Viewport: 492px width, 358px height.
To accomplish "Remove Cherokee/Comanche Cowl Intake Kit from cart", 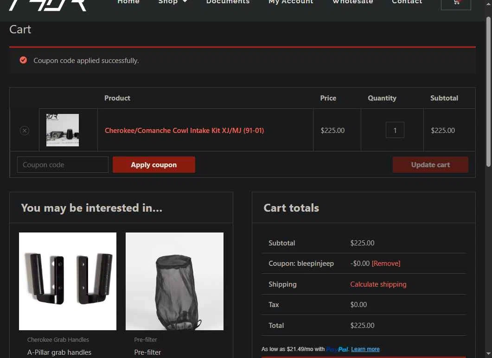I will [25, 131].
